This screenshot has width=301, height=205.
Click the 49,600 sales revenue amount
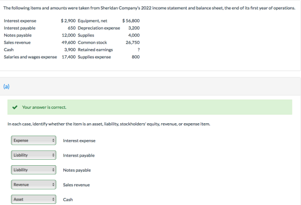(x=69, y=43)
